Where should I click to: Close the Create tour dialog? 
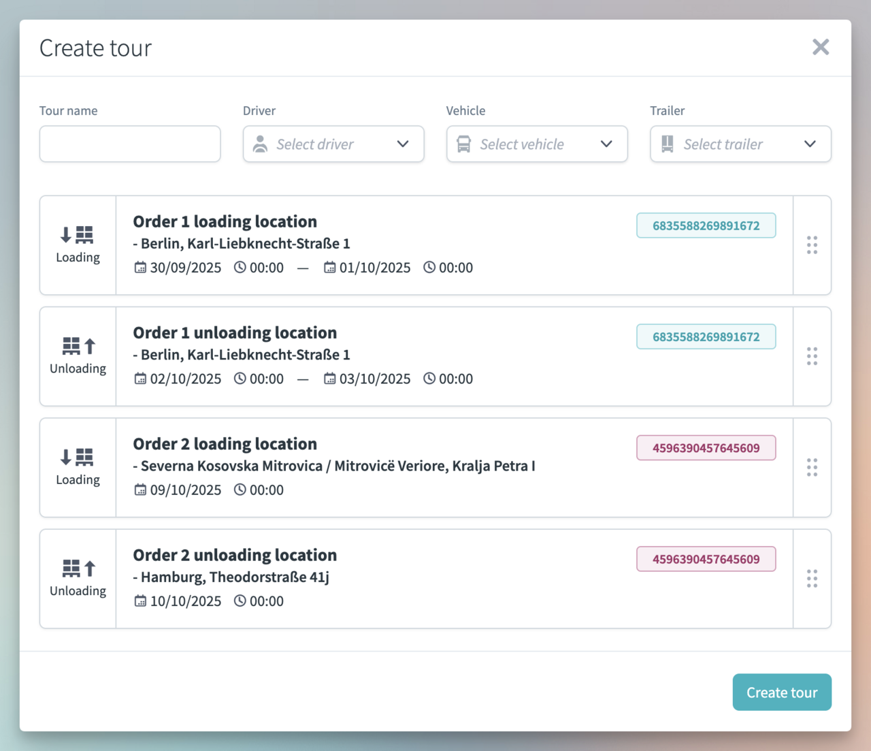point(821,47)
